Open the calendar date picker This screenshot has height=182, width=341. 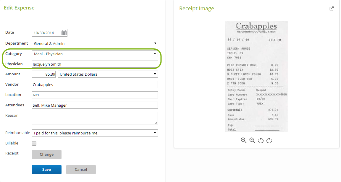click(x=64, y=32)
